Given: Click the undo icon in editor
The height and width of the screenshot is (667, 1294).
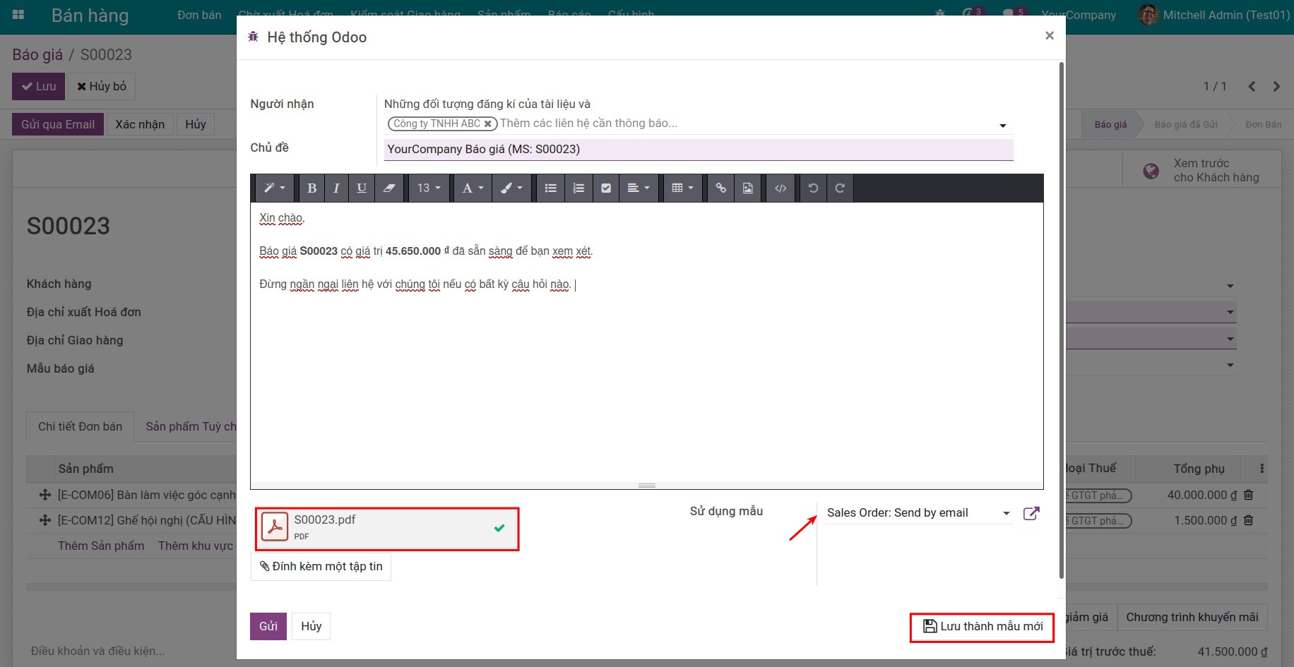Looking at the screenshot, I should coord(813,188).
